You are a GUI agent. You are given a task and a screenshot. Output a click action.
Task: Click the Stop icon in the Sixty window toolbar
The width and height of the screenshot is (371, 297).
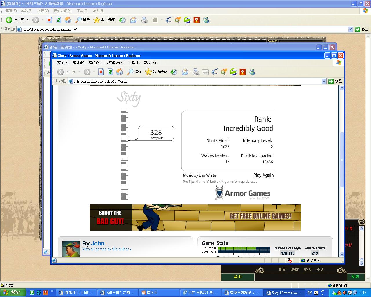pyautogui.click(x=101, y=72)
